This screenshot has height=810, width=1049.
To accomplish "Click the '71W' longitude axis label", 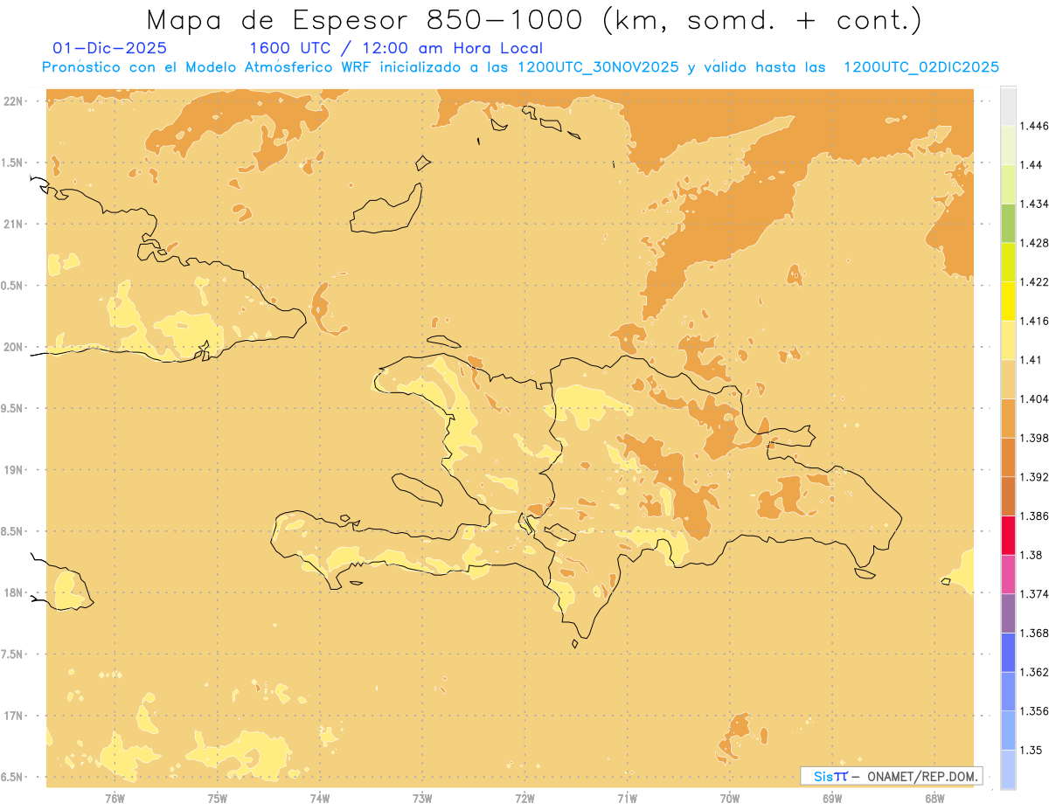I will pos(627,799).
